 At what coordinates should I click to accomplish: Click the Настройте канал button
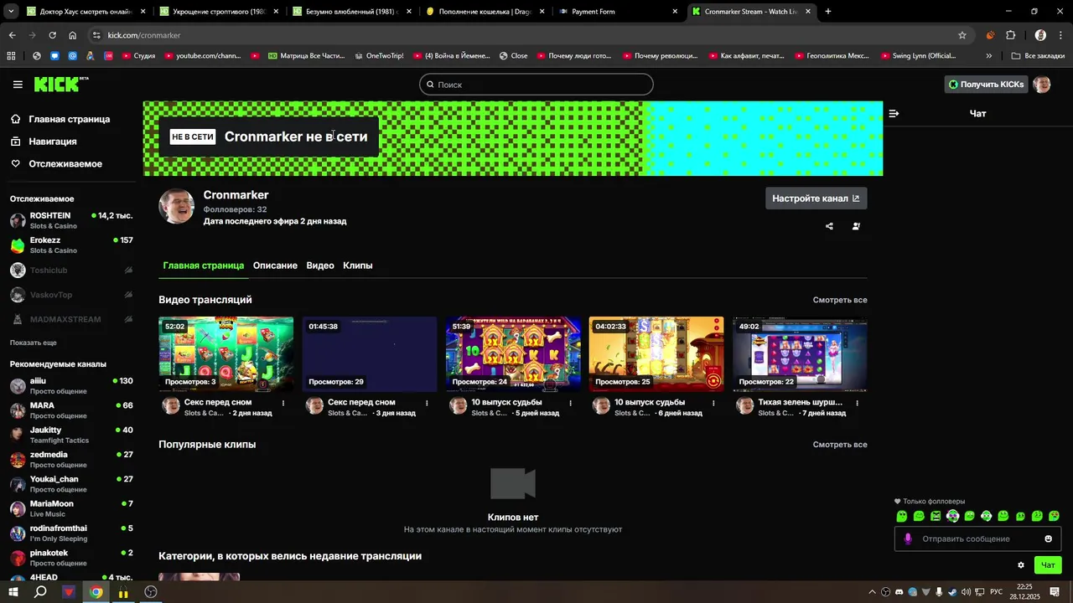coord(816,198)
